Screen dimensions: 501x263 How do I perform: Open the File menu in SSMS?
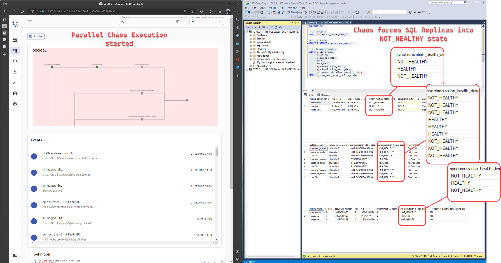click(x=247, y=8)
